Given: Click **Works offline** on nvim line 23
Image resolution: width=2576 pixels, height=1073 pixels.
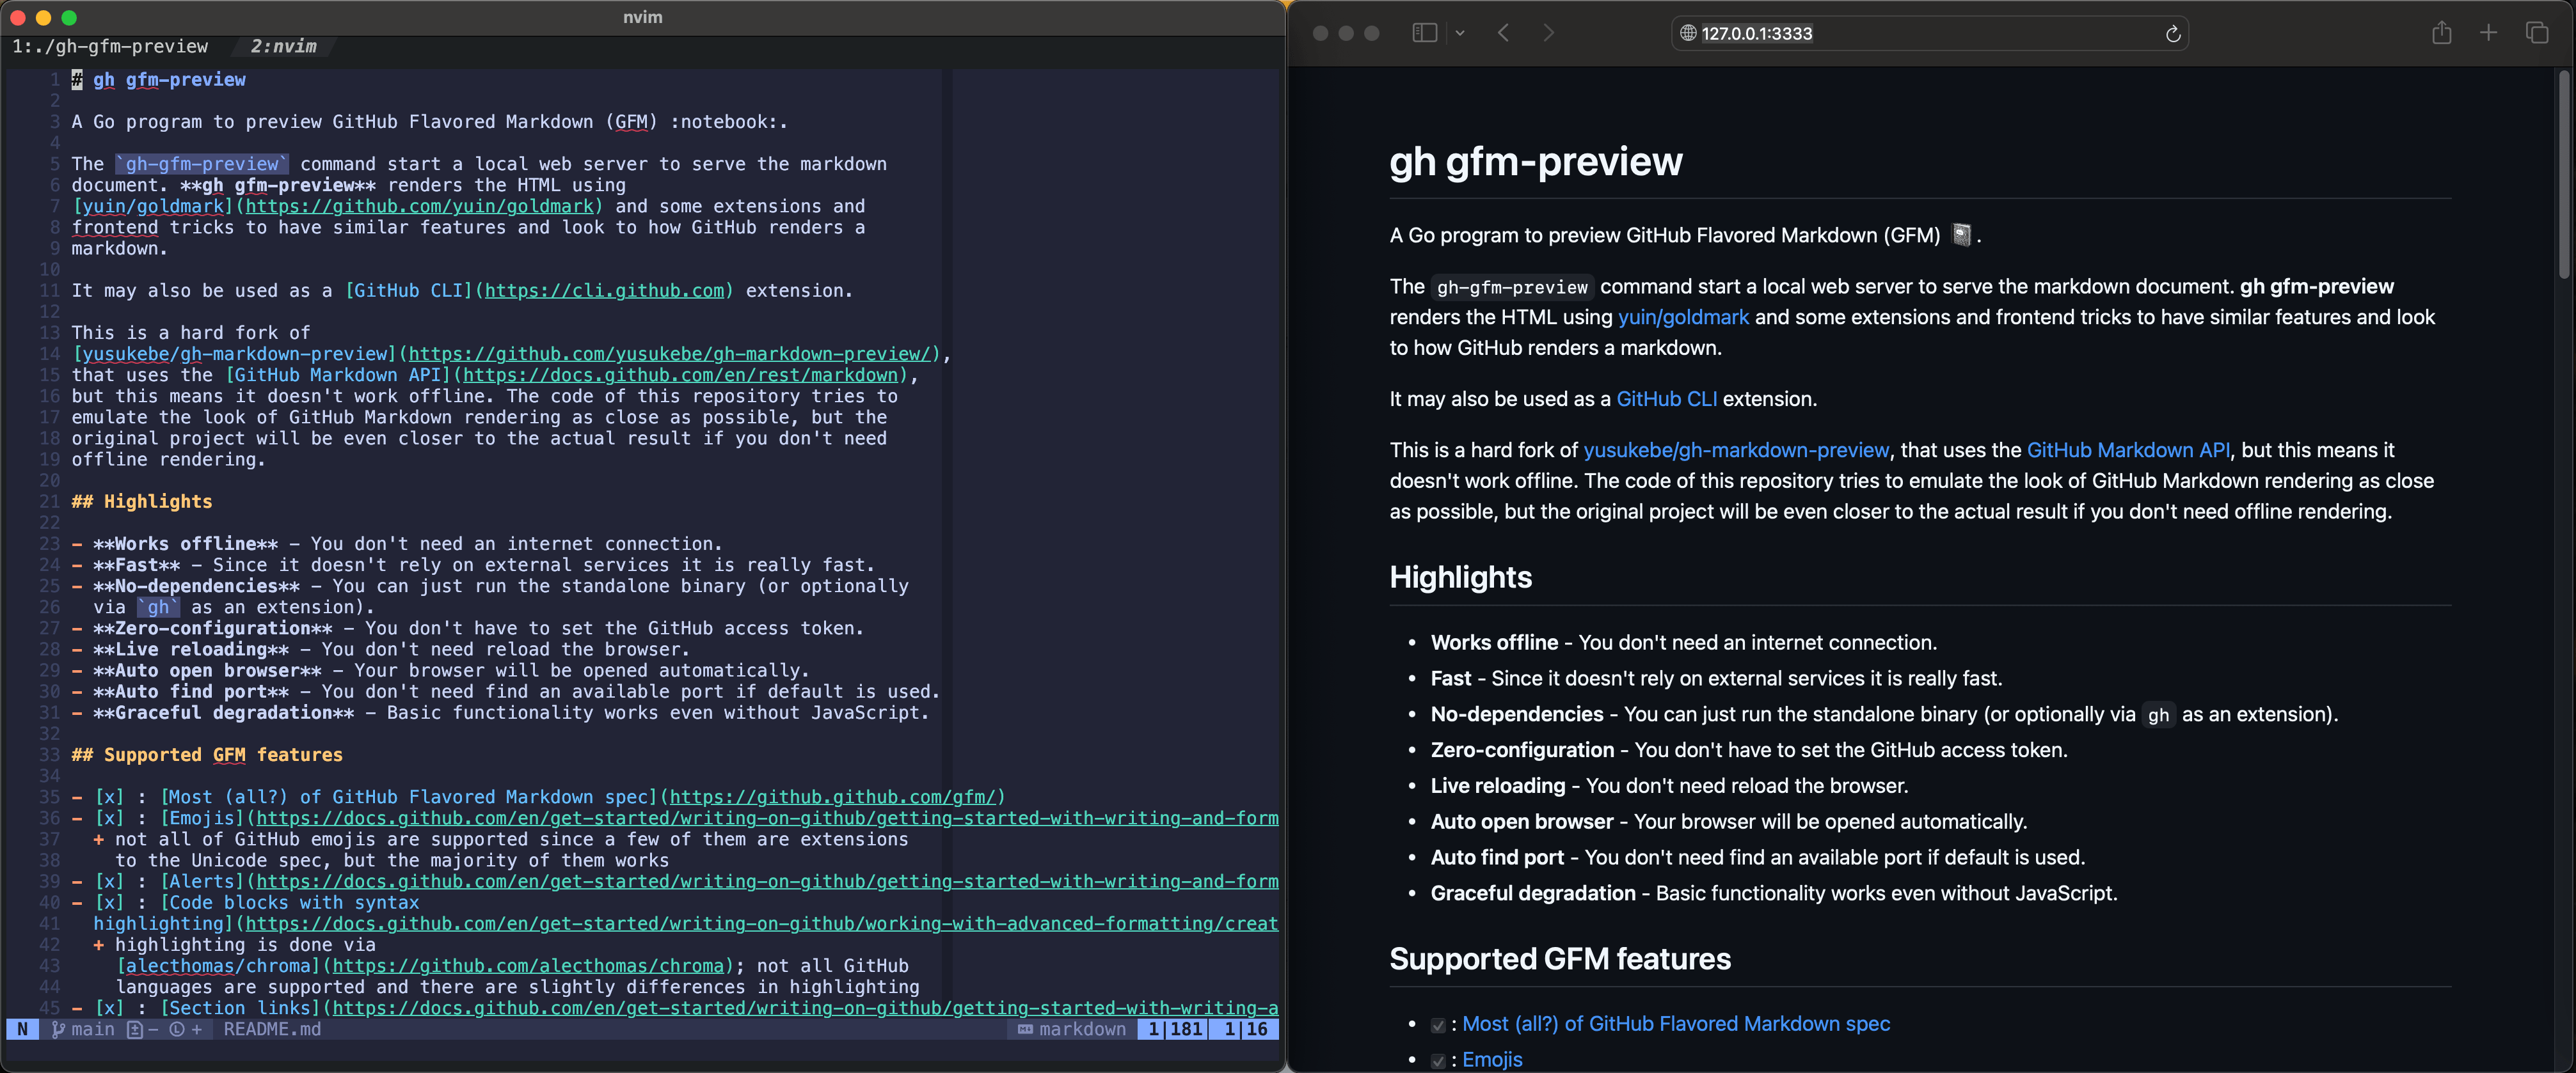Looking at the screenshot, I should point(186,544).
